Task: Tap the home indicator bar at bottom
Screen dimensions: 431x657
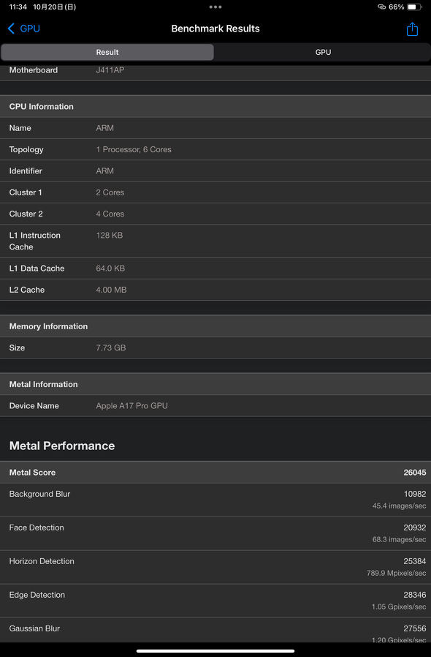Action: coord(215,651)
